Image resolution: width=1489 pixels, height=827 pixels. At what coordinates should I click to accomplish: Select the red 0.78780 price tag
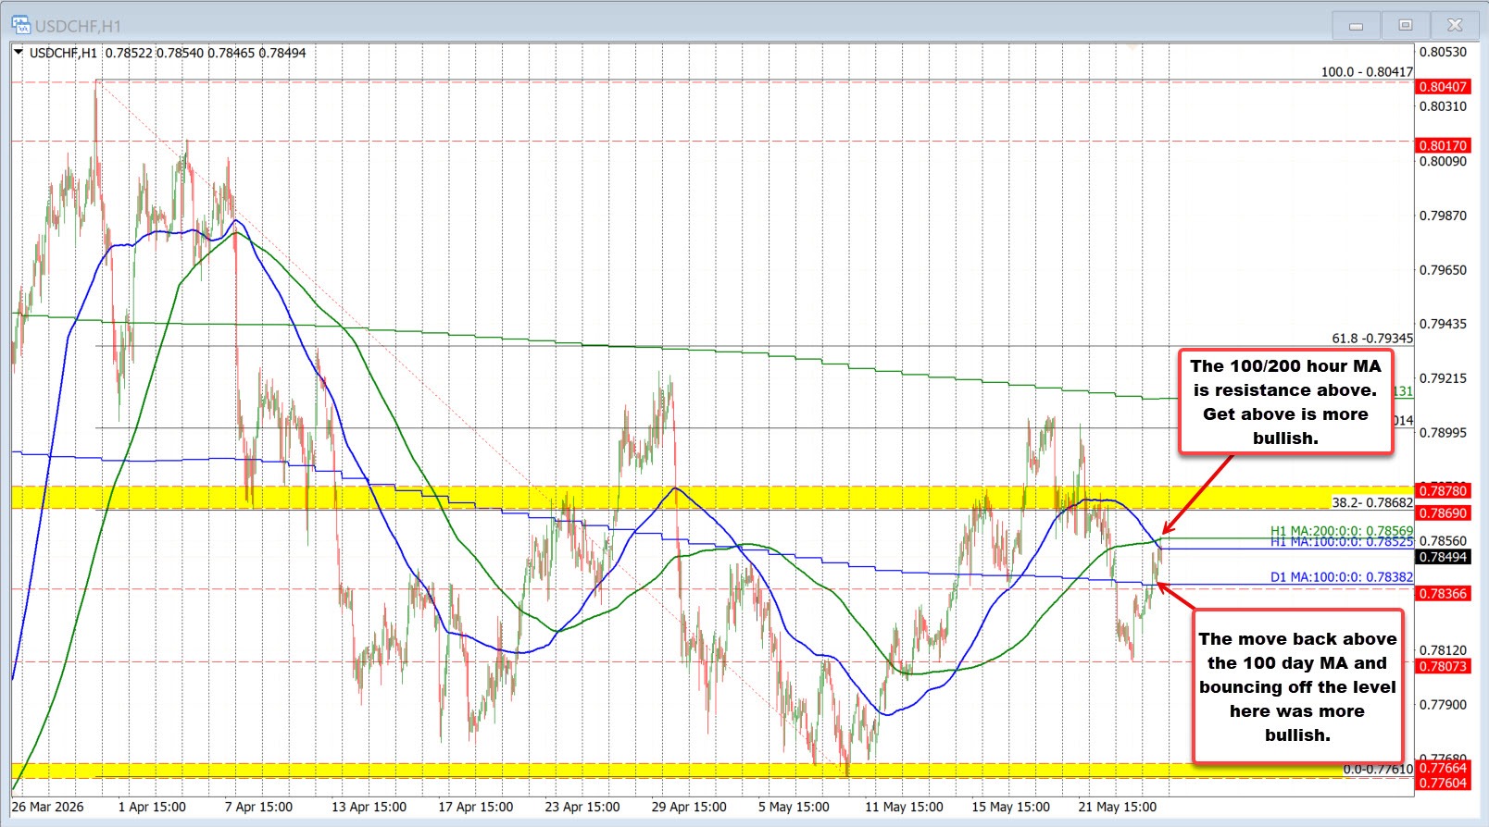[x=1444, y=490]
